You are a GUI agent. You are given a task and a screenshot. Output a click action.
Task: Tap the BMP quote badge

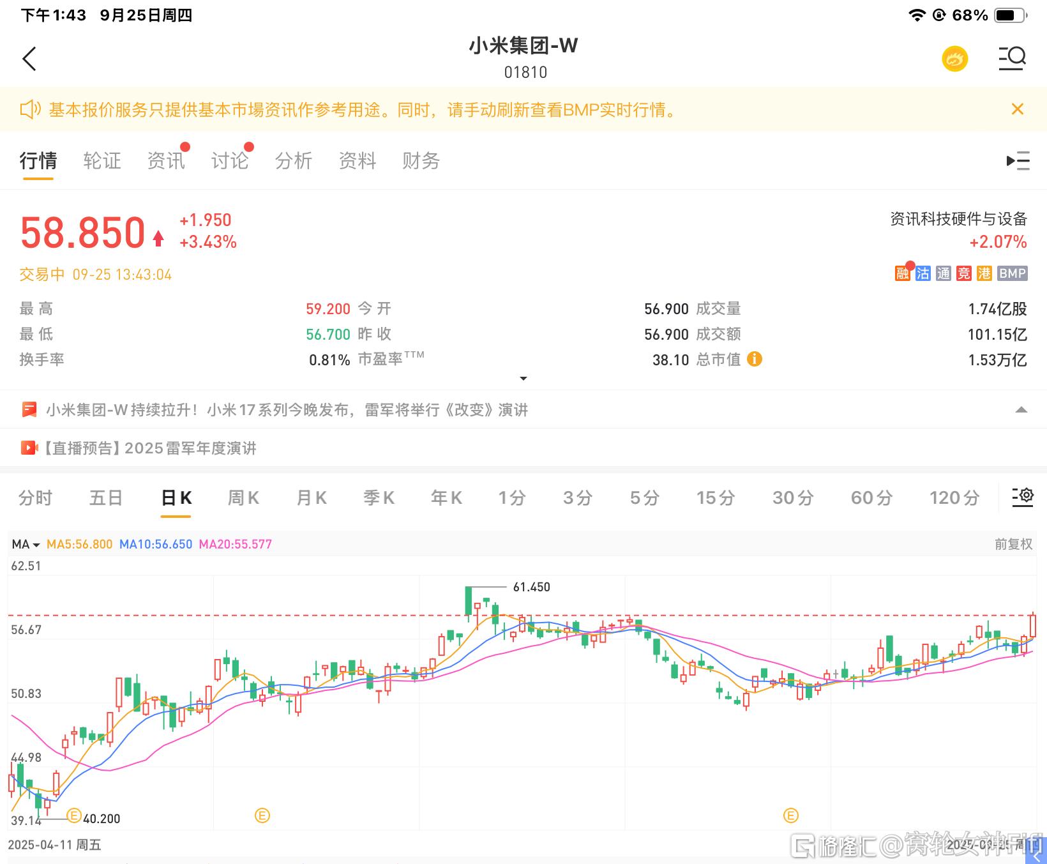[x=1012, y=273]
